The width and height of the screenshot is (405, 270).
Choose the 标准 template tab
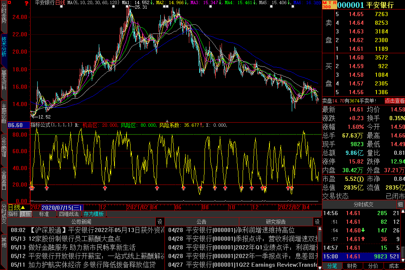[x=44, y=214]
